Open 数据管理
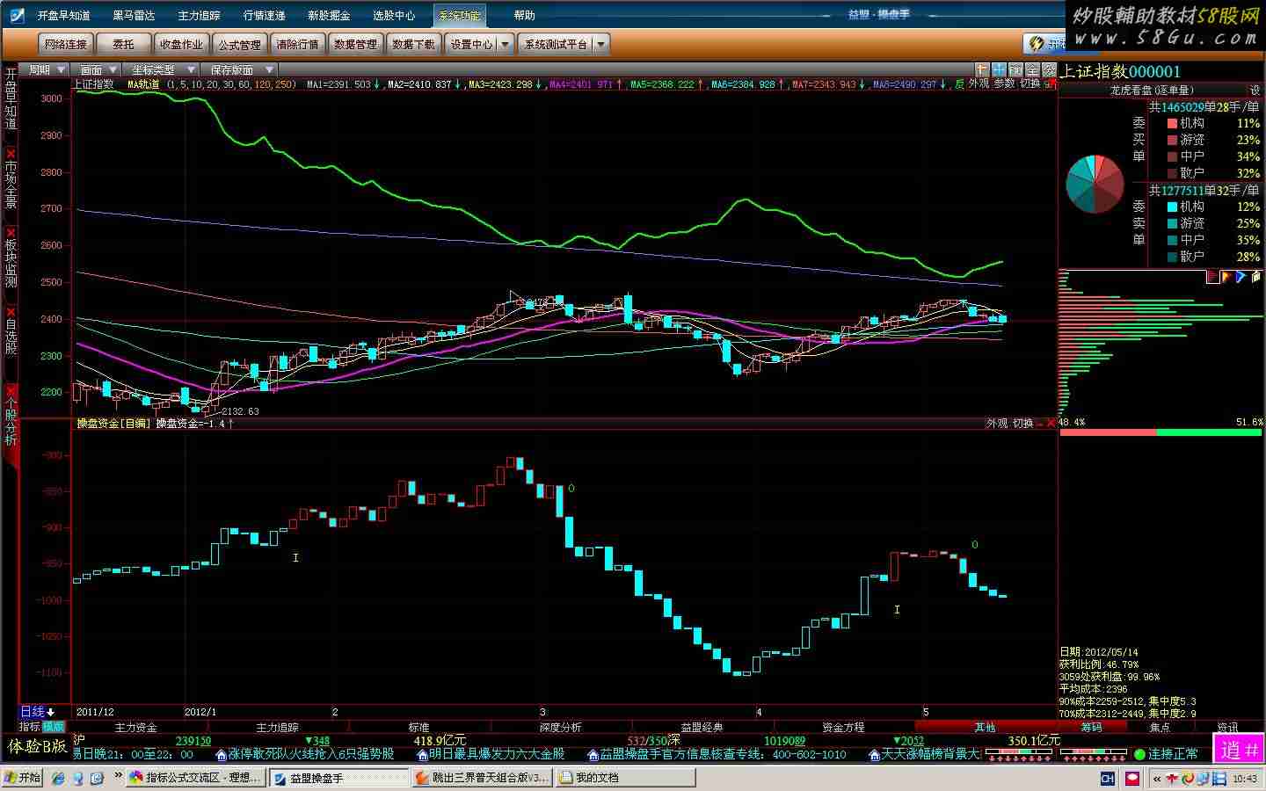This screenshot has width=1266, height=791. [355, 44]
